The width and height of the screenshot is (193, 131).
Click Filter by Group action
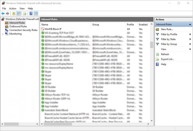[169, 44]
